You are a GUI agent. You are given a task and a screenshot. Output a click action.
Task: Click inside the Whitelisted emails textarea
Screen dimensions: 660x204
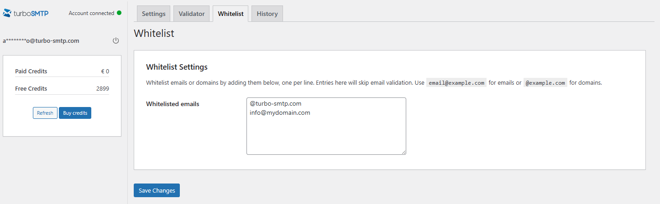point(326,126)
